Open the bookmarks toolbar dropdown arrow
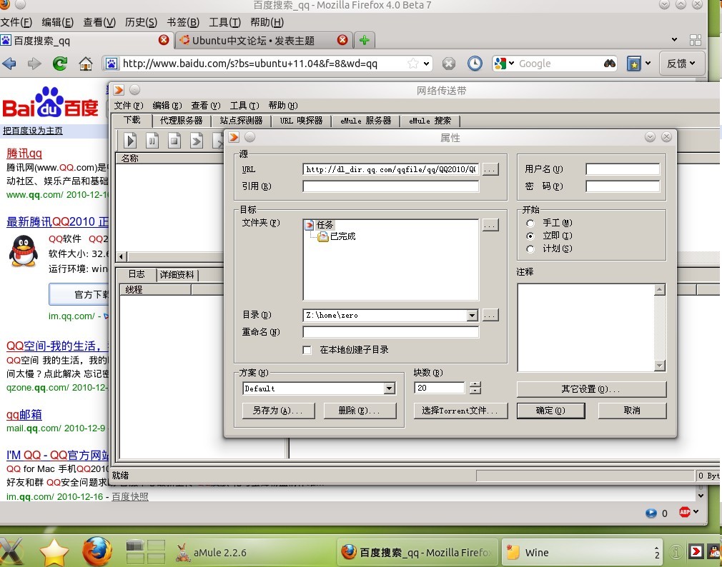Screen dimensions: 722x567 [648, 63]
